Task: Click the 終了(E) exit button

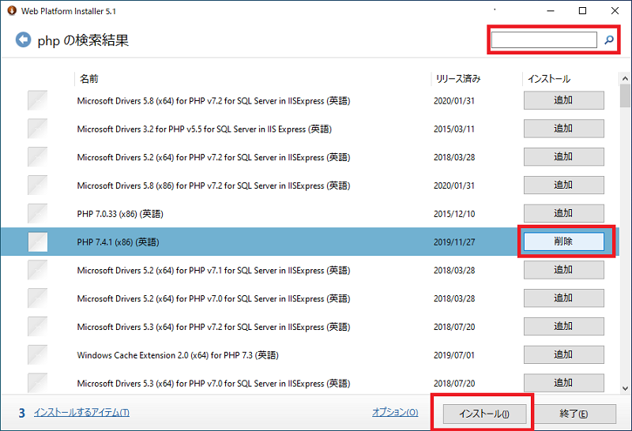Action: (574, 414)
